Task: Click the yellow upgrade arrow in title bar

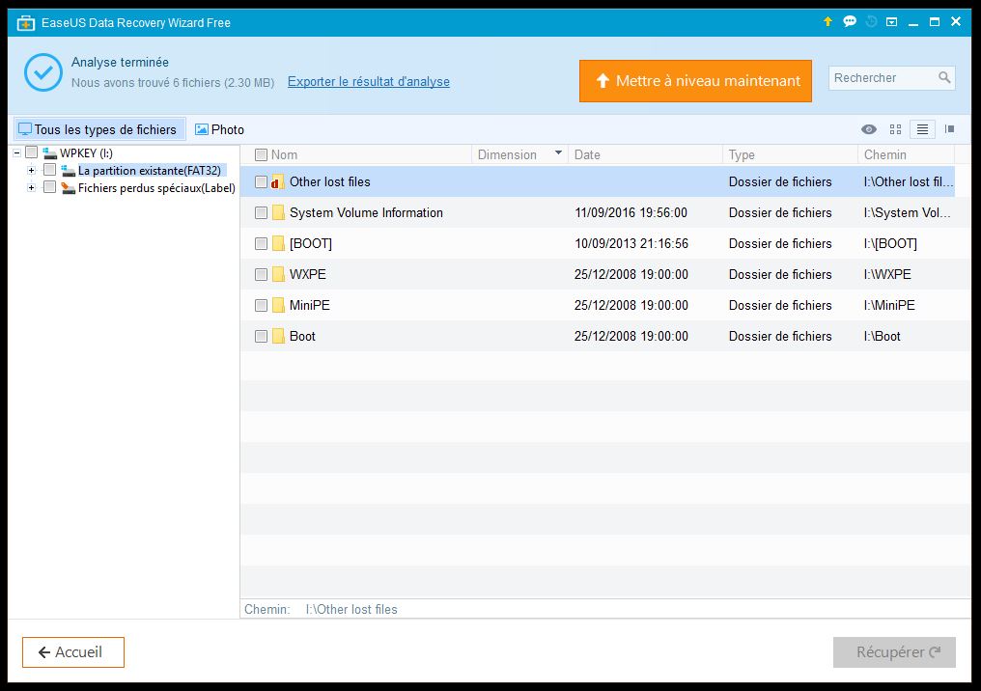Action: click(x=827, y=22)
